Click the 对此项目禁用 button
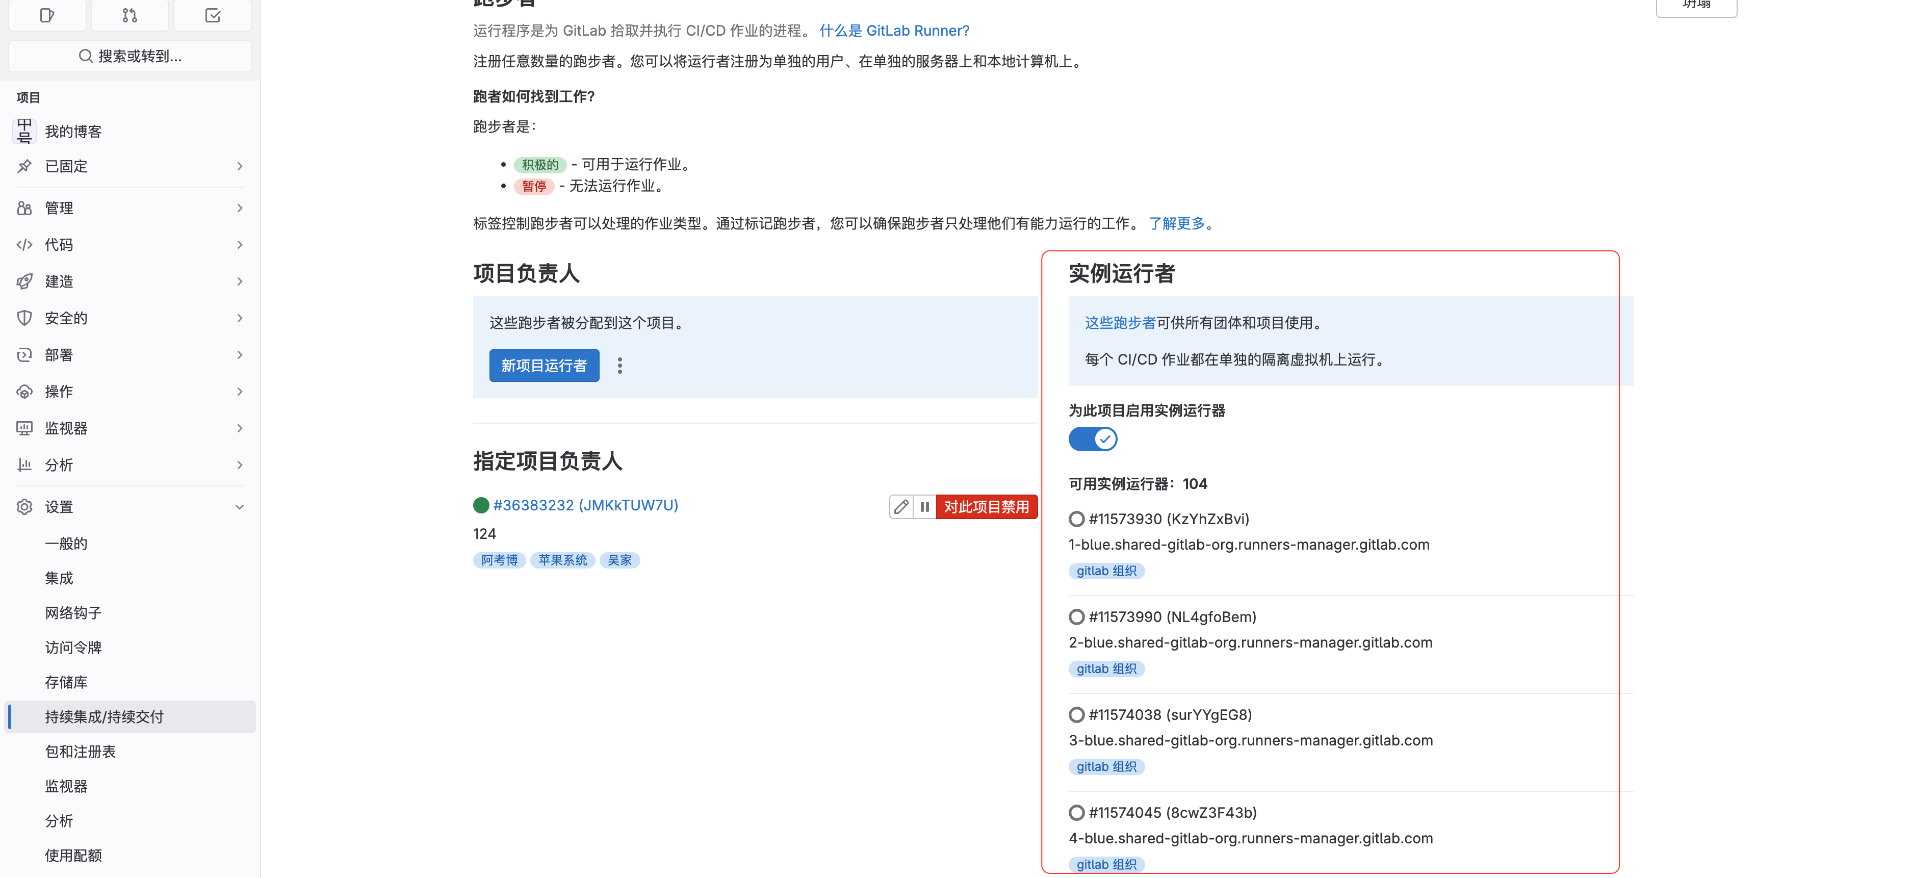Viewport: 1912px width, 878px height. click(987, 507)
